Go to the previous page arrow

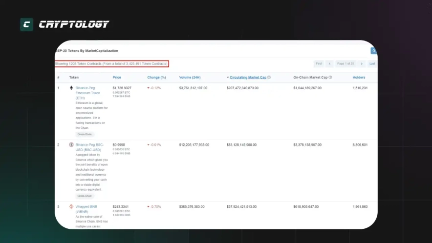click(329, 63)
